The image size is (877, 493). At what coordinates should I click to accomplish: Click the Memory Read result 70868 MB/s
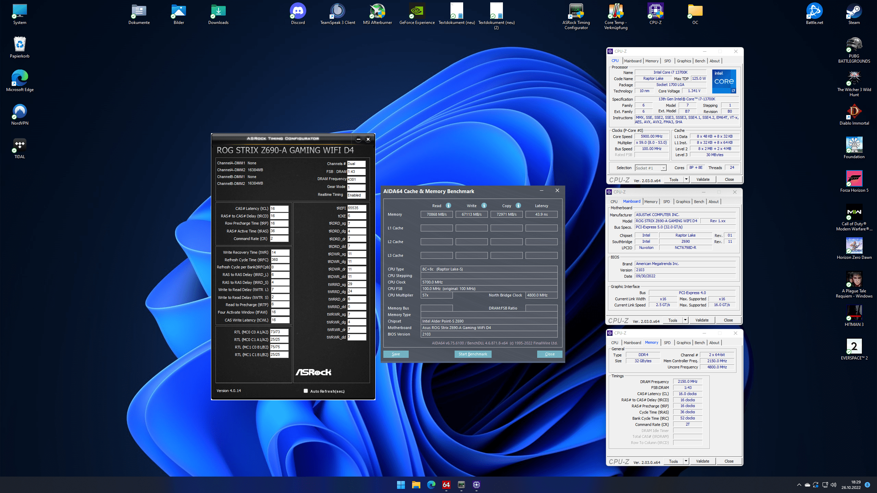point(436,214)
